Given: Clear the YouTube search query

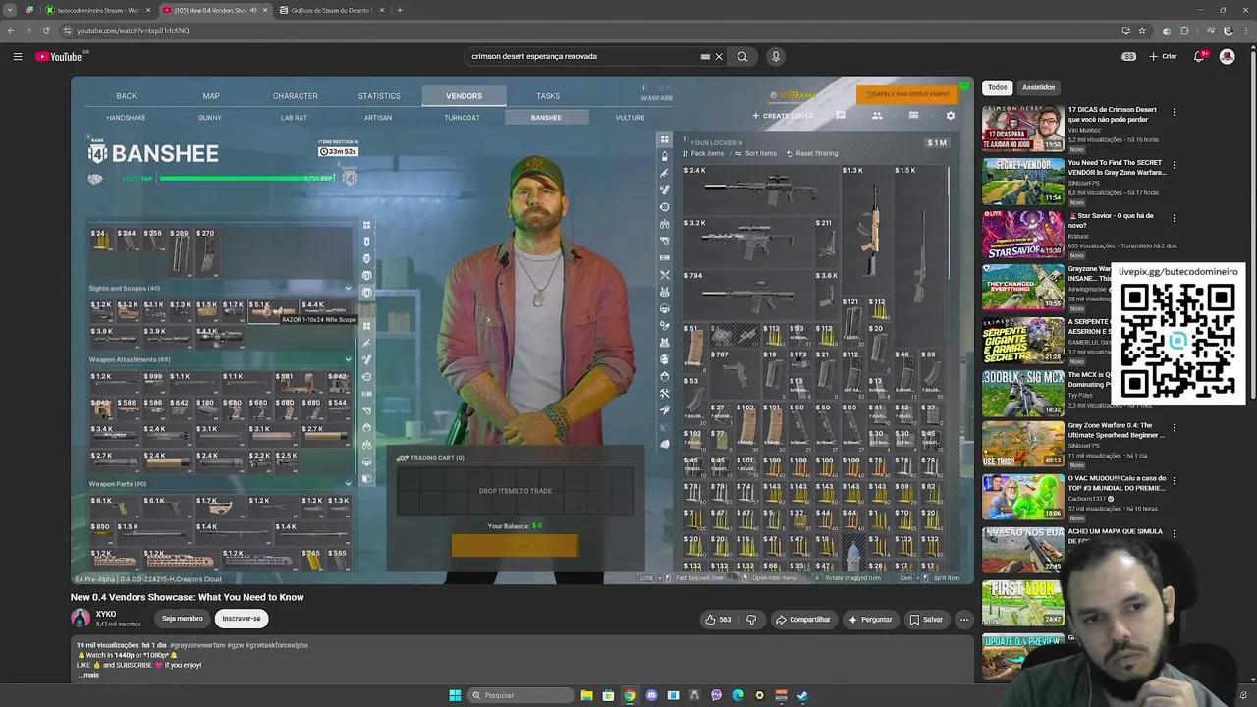Looking at the screenshot, I should pyautogui.click(x=719, y=56).
